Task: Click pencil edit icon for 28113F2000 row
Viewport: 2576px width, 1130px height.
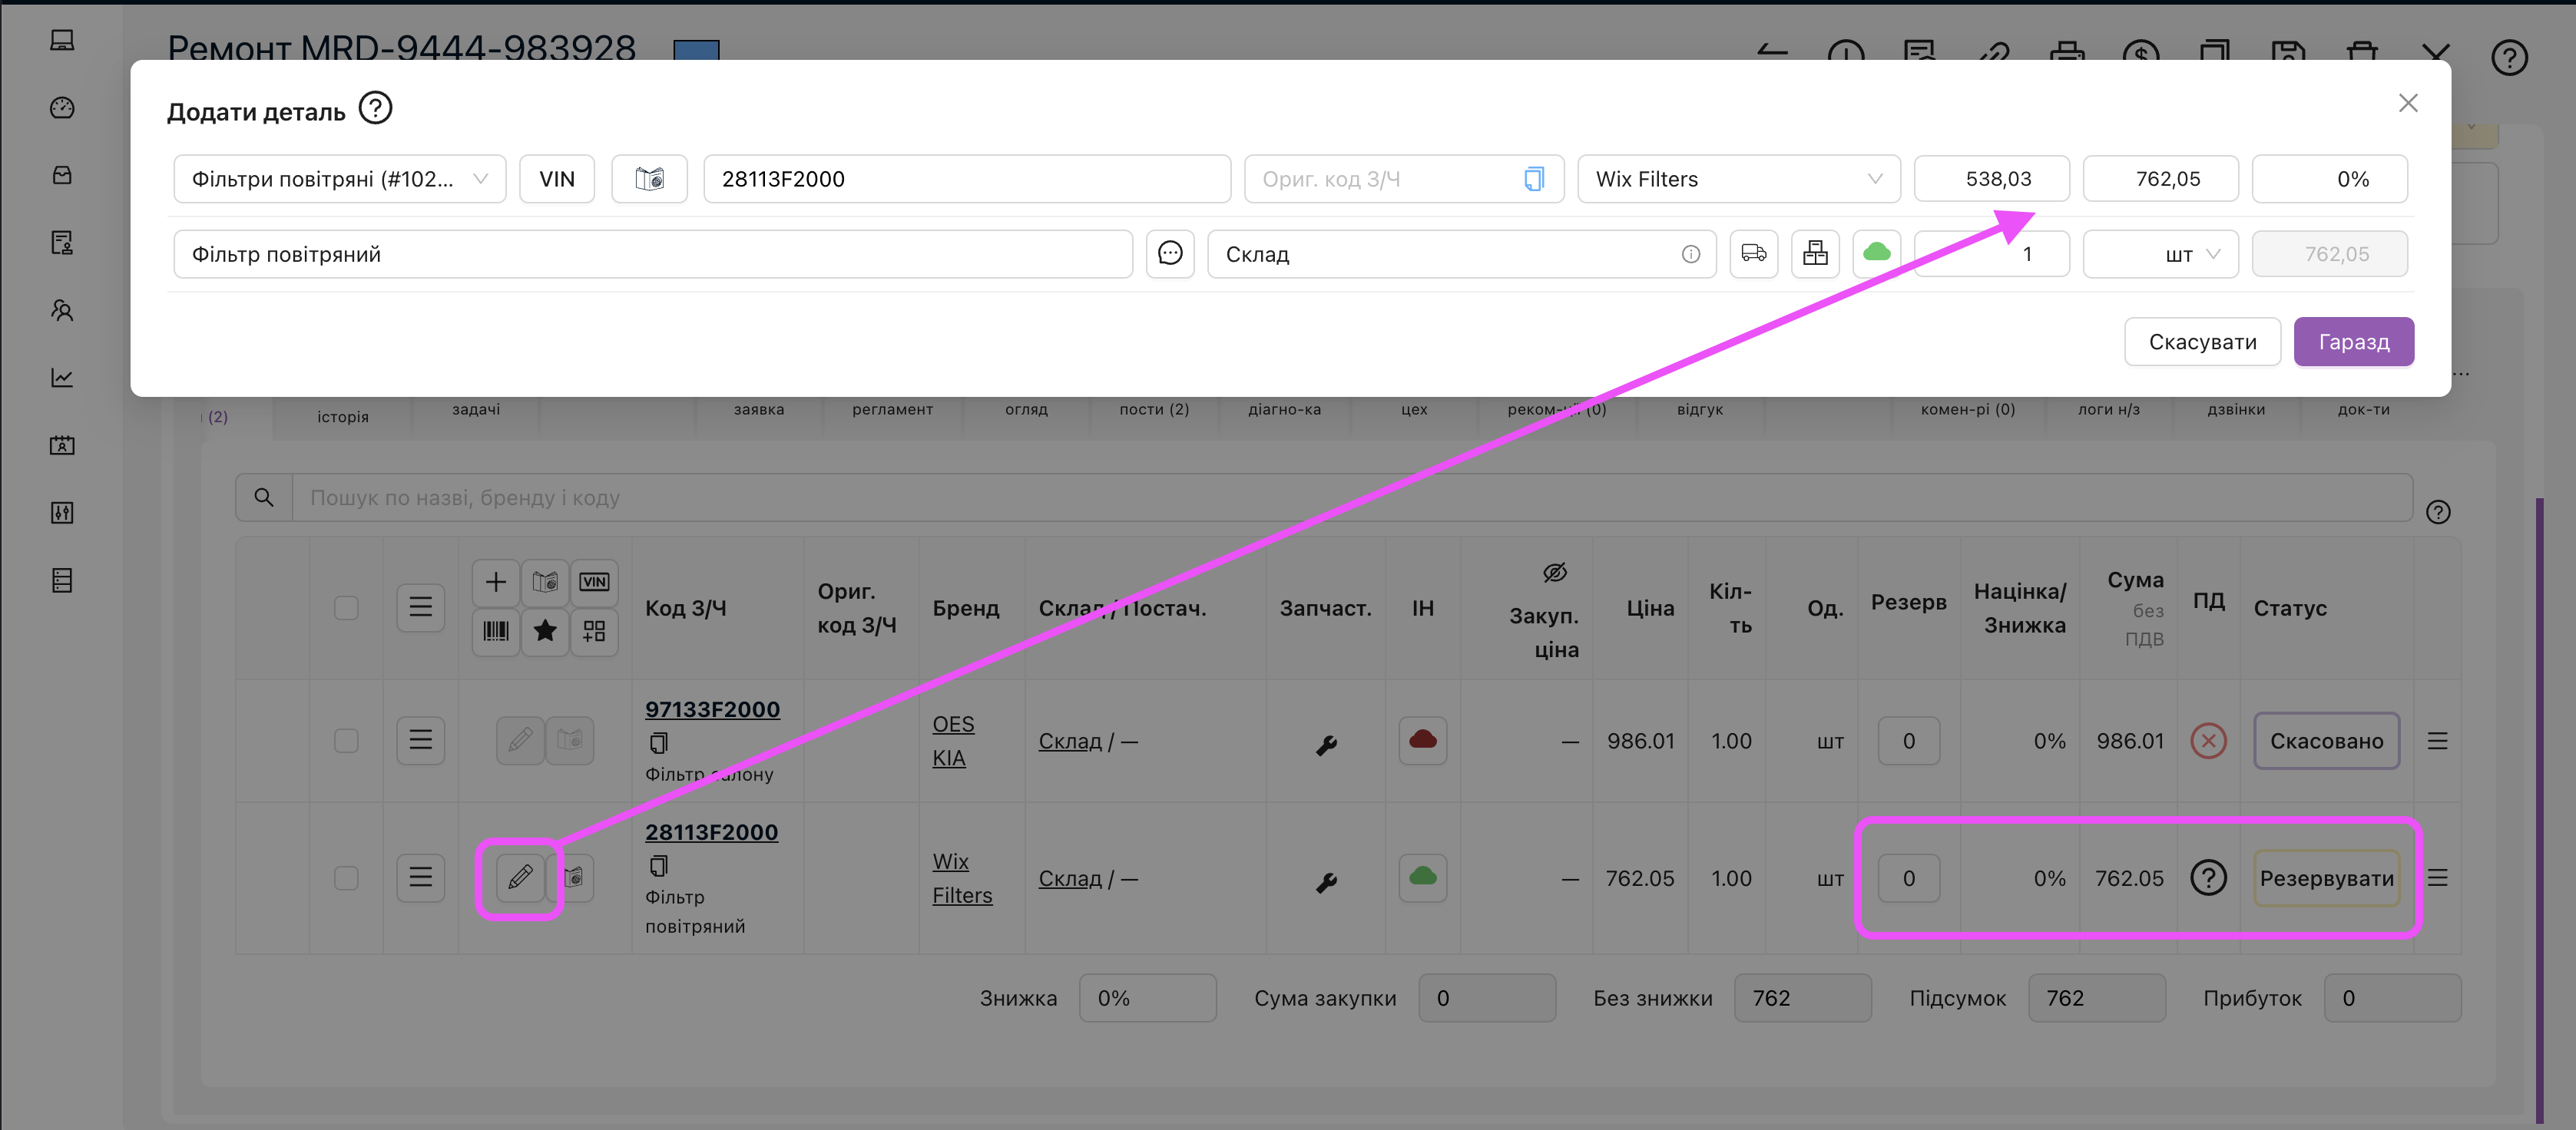Action: [x=520, y=877]
